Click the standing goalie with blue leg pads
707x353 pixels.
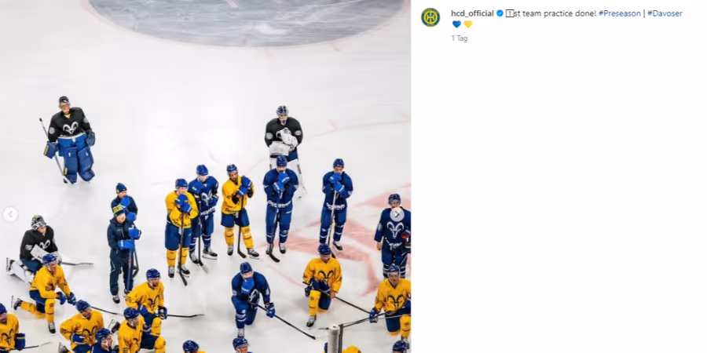click(x=71, y=140)
